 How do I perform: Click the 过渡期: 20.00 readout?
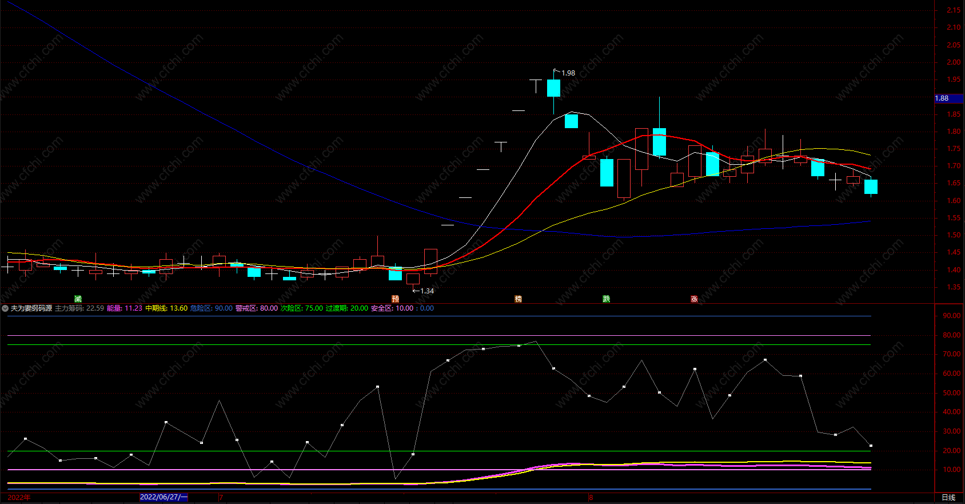click(347, 308)
